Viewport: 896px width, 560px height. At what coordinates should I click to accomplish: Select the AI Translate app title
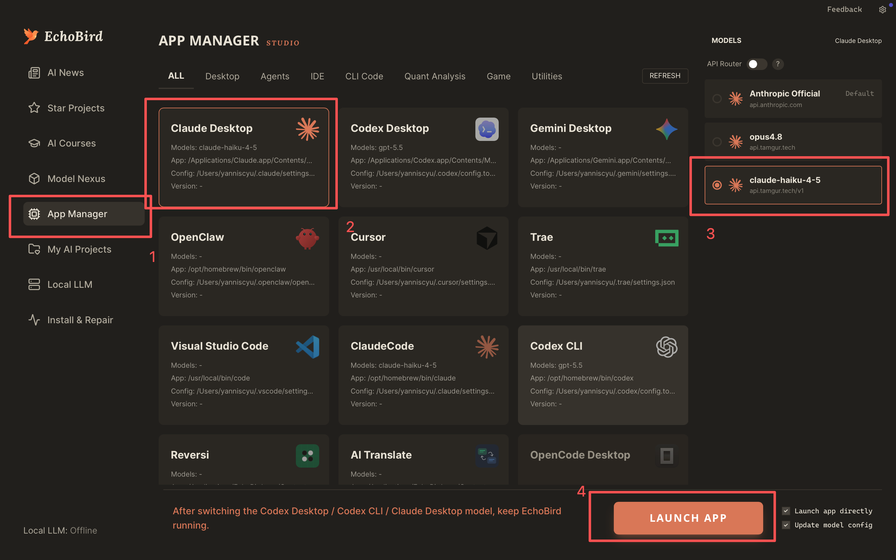coord(381,455)
